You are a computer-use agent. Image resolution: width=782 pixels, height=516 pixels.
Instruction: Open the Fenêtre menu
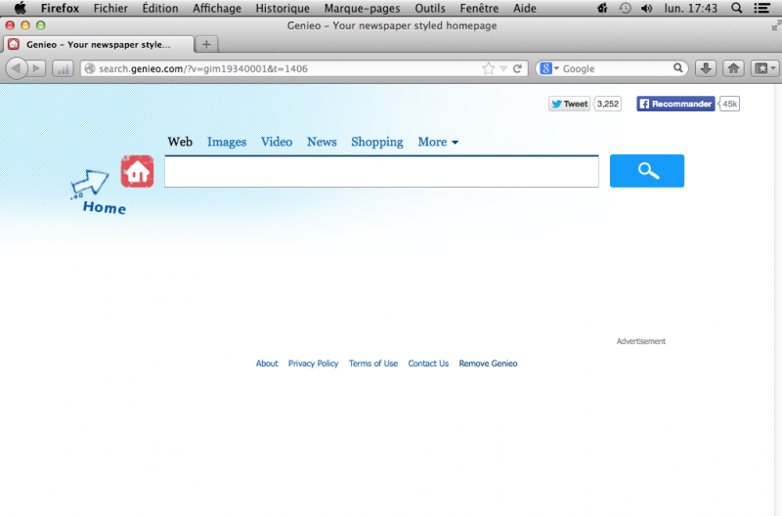pos(479,9)
